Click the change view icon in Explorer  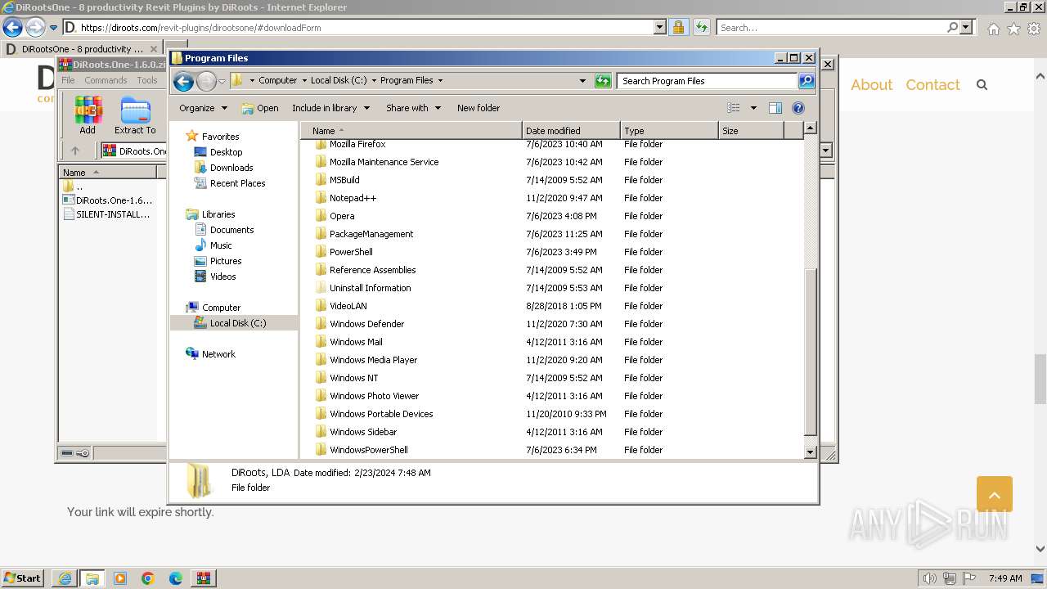pyautogui.click(x=734, y=108)
